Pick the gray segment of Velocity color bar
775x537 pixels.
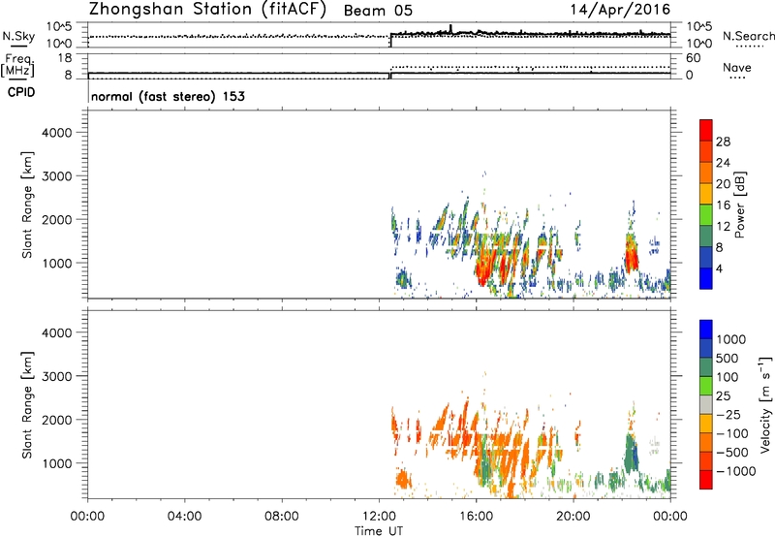[706, 405]
